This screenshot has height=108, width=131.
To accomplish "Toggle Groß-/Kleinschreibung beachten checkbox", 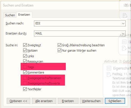I will [x=59, y=45].
